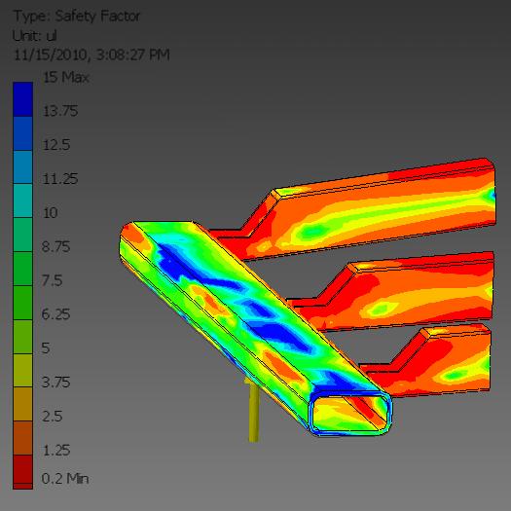
Task: Click the 1.25 legend value
Action: pos(55,451)
